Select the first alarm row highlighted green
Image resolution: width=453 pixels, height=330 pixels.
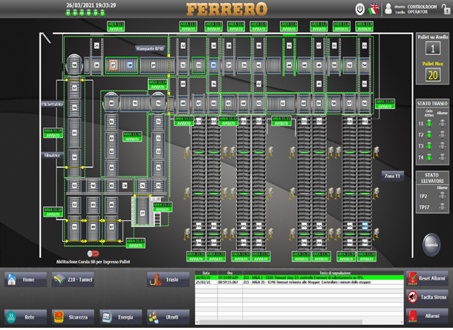point(297,277)
